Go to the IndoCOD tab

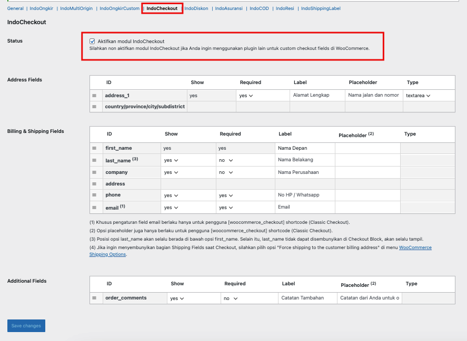[259, 8]
